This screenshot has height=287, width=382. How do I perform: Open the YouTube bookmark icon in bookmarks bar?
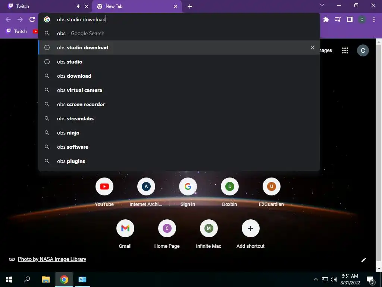pos(35,31)
